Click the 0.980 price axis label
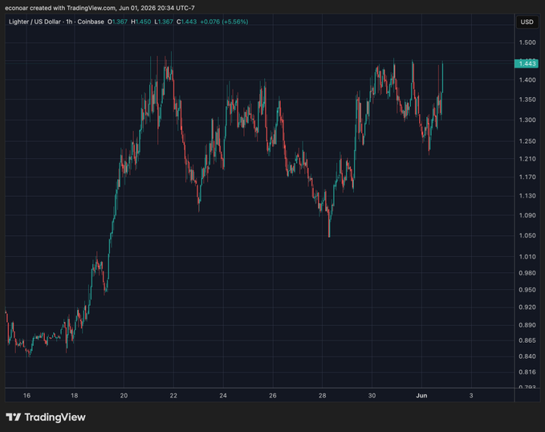The height and width of the screenshot is (432, 545). click(x=527, y=273)
